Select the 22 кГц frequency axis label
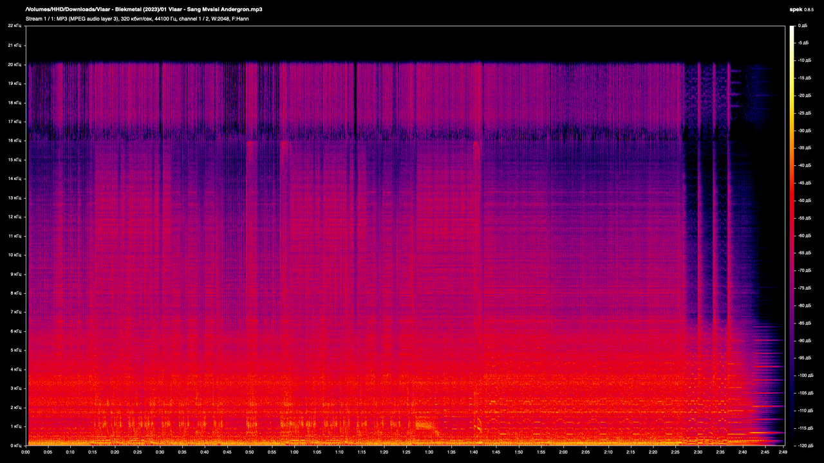Screen dimensions: 824x463 tap(14, 26)
